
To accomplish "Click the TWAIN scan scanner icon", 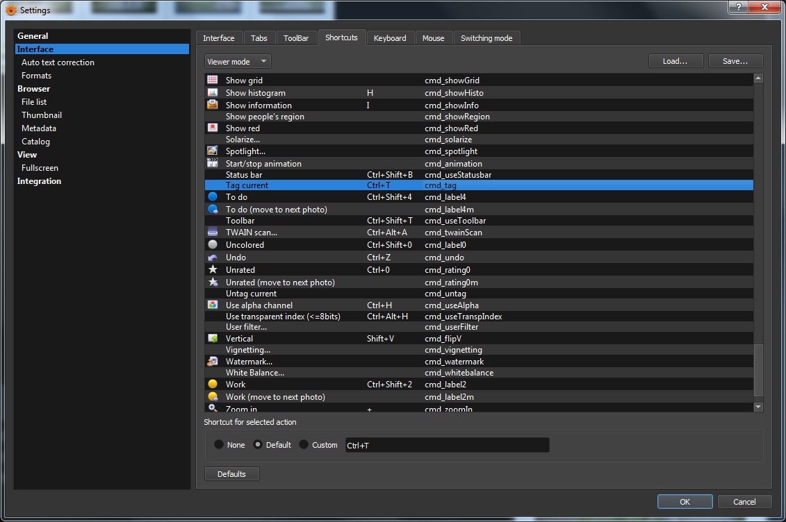I will (x=213, y=233).
